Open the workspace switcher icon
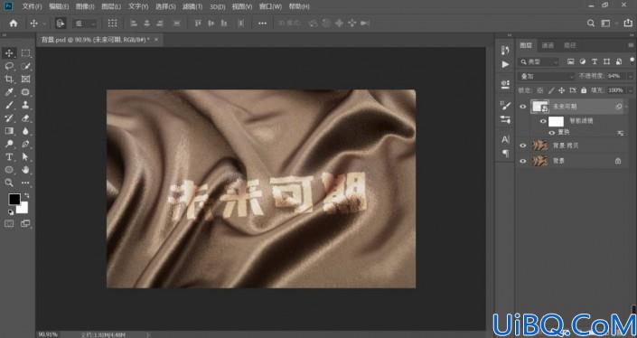This screenshot has width=637, height=338. point(605,23)
